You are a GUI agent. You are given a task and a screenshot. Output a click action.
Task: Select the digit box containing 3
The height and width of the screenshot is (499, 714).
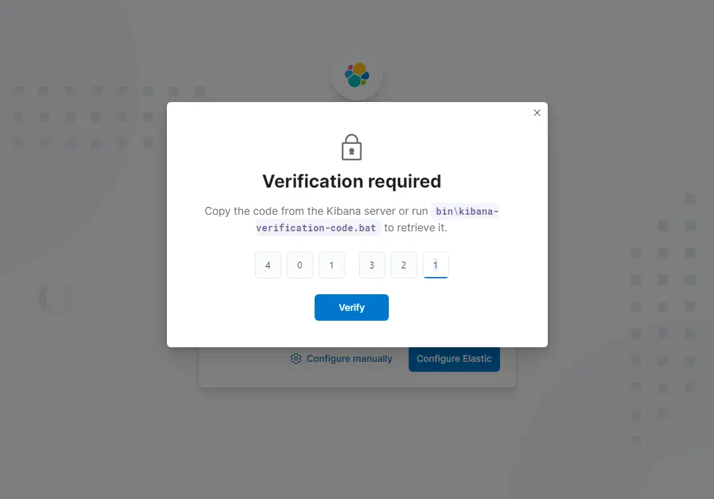(x=372, y=264)
